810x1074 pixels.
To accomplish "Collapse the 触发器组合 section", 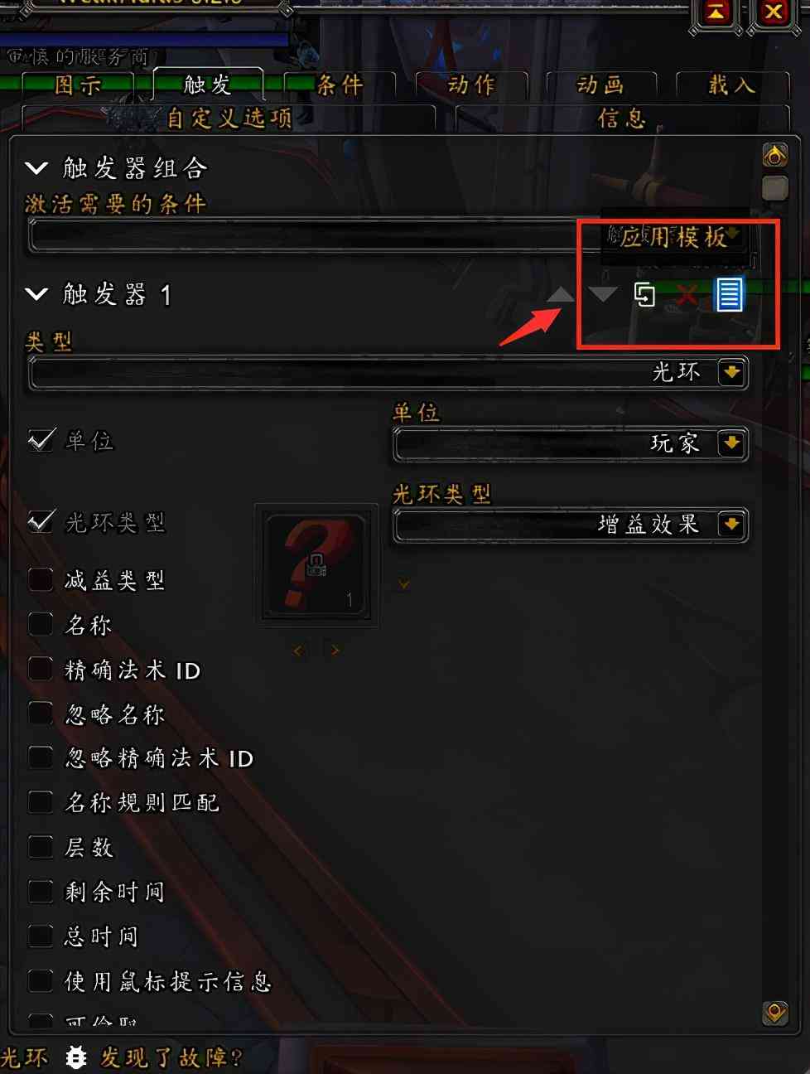I will 36,168.
